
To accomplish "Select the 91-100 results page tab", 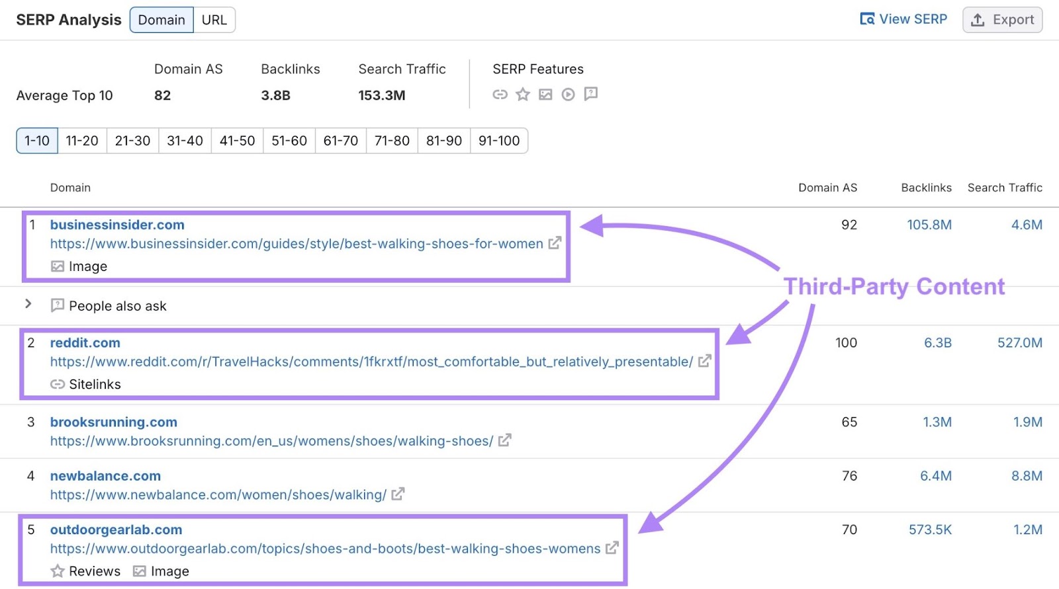I will 498,141.
